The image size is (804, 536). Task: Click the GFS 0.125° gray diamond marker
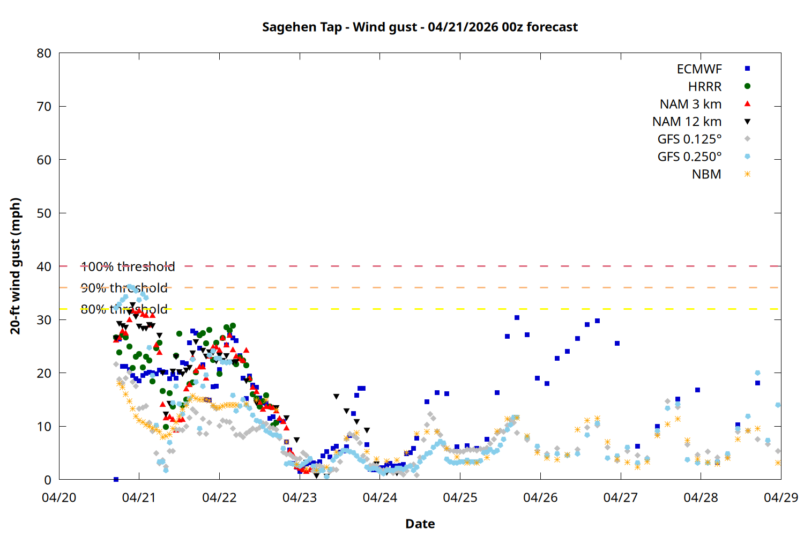point(747,139)
